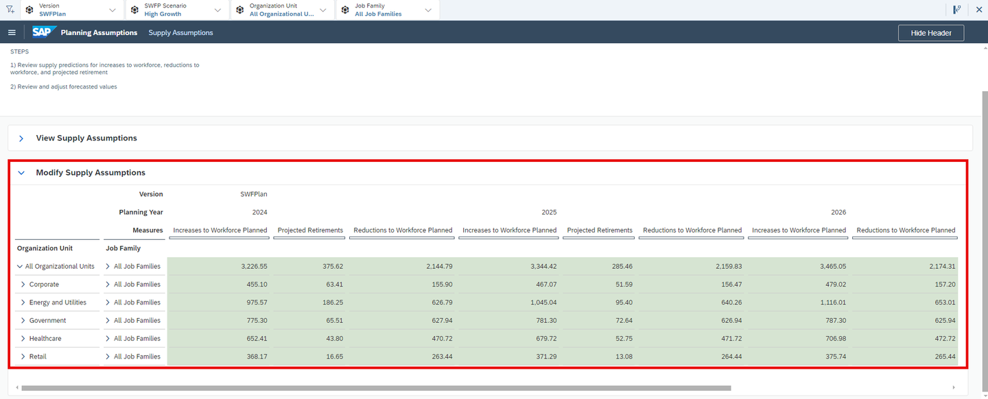Expand the Corporate organization unit
Viewport: 988px width, 399px height.
(23, 285)
